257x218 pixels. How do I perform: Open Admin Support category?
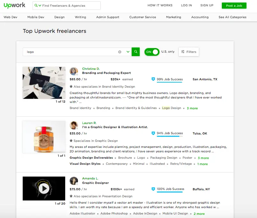108,17
